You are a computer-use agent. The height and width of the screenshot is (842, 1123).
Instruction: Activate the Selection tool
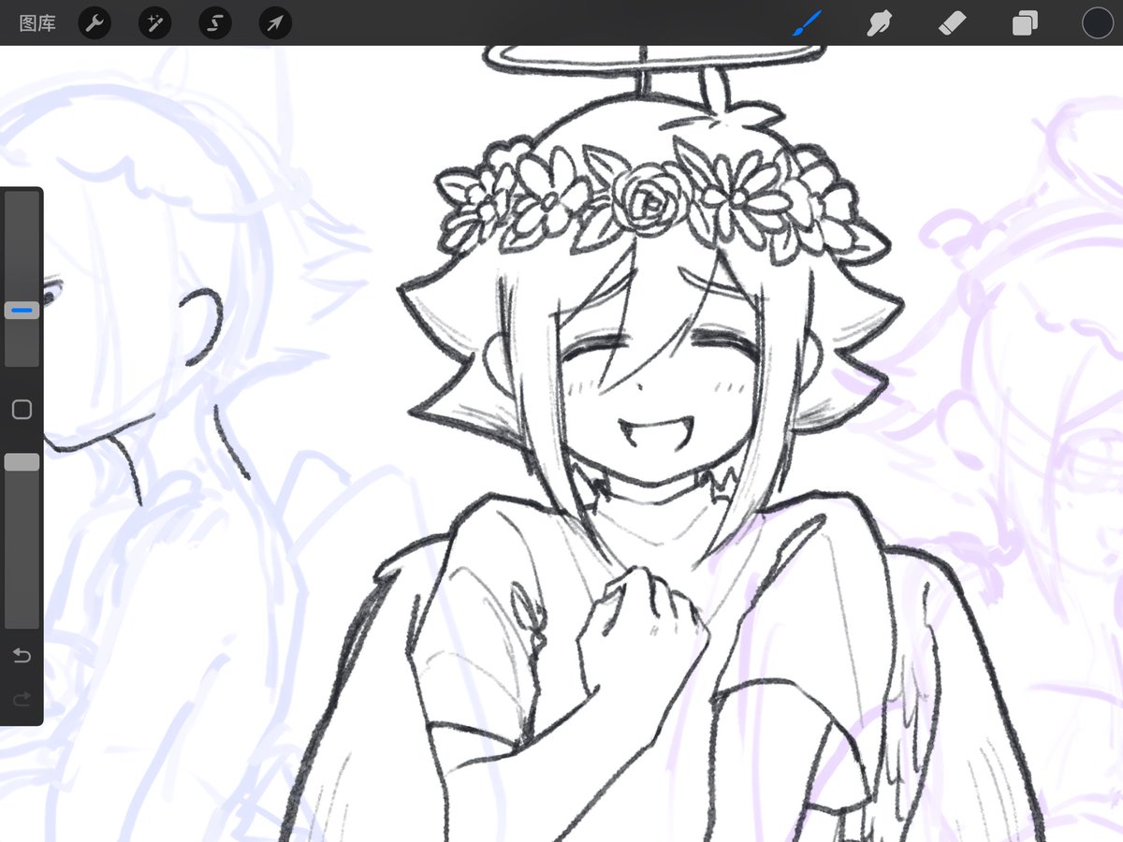pyautogui.click(x=214, y=23)
